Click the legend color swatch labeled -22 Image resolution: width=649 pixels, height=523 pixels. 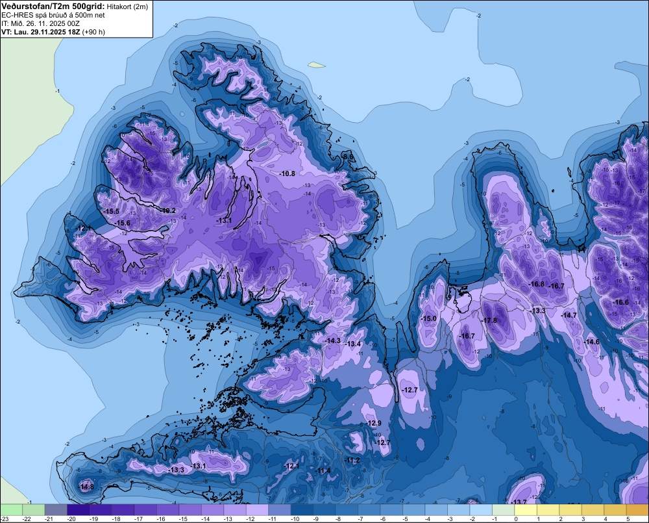pyautogui.click(x=34, y=510)
